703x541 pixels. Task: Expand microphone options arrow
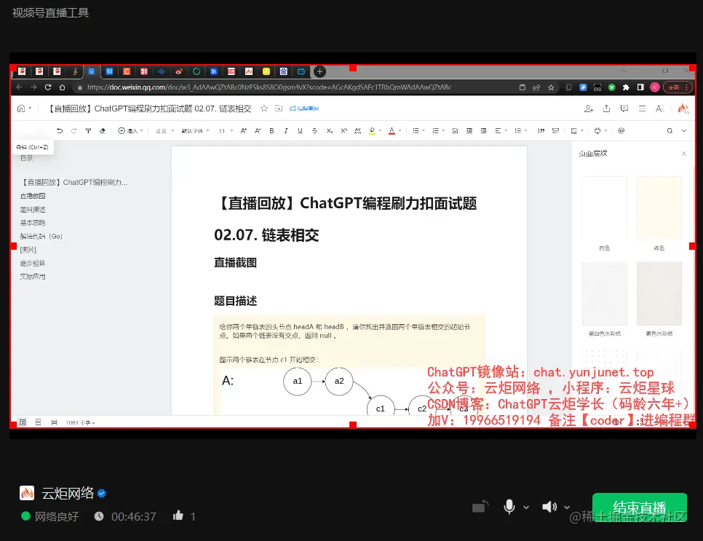526,508
